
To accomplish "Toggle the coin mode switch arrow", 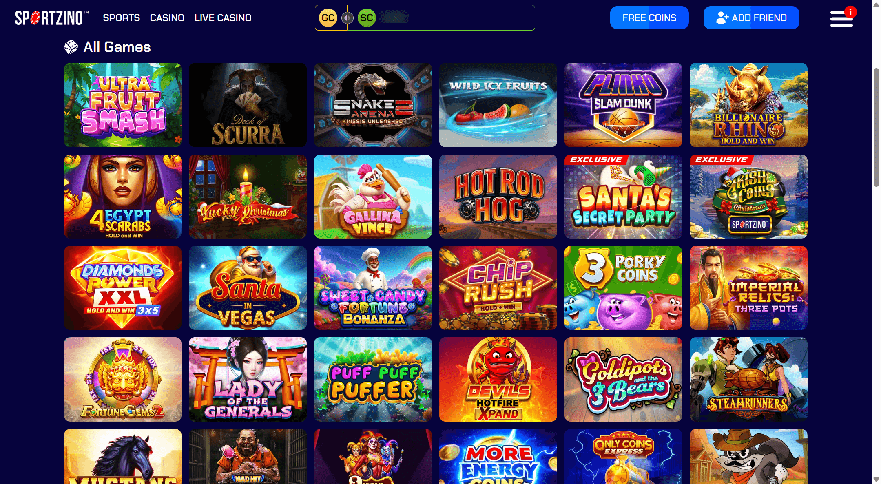I will (347, 18).
